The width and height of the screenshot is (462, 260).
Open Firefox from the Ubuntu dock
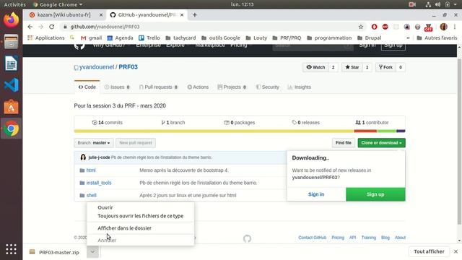point(12,20)
